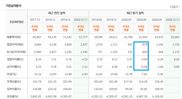Click quick ratio value 108.44
The height and width of the screenshot is (99, 182).
click(x=159, y=89)
